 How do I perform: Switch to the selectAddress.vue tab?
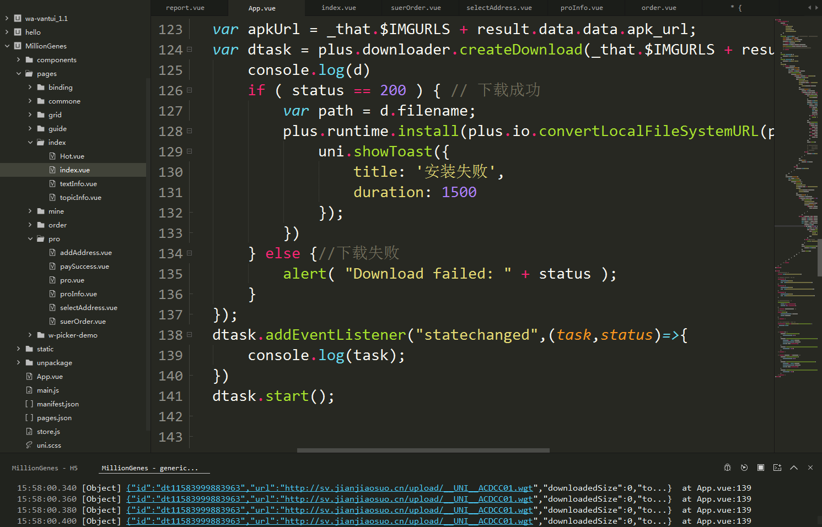pyautogui.click(x=499, y=8)
